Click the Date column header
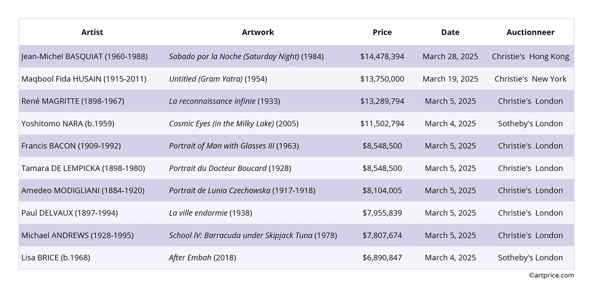This screenshot has width=593, height=289. (450, 32)
